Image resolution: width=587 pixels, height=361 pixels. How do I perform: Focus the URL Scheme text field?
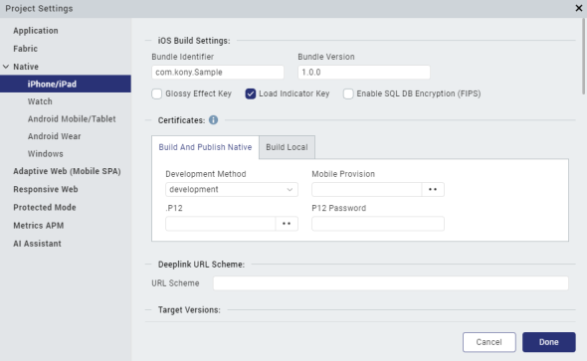click(391, 283)
